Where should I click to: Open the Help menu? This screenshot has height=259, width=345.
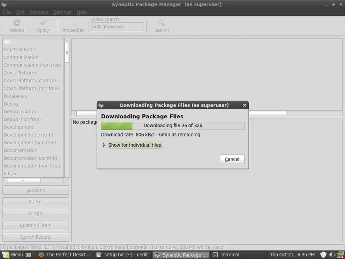82,12
